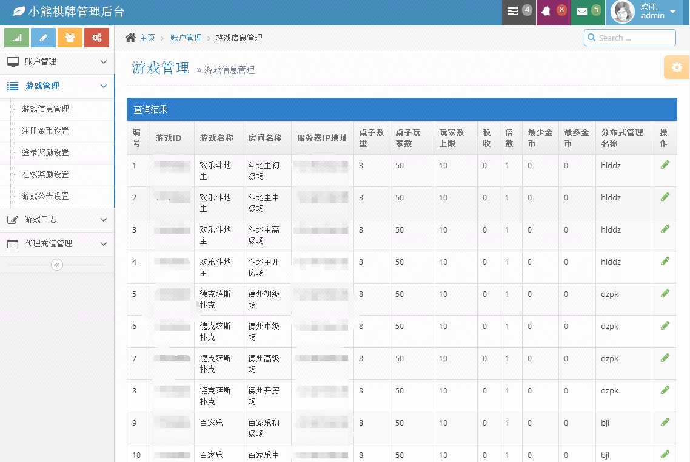Click the 账户管理 breadcrumb link

point(186,38)
